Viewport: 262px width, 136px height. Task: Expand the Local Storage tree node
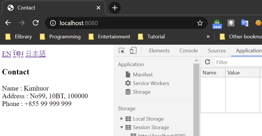pyautogui.click(x=122, y=119)
